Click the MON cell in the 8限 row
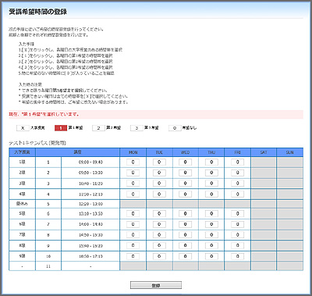 point(133,245)
